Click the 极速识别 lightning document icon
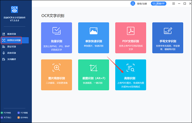 tap(4, 34)
